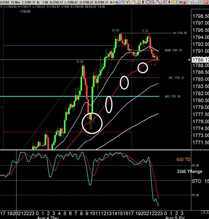This screenshot has width=209, height=219.
Task: Click the blue cursor pointer icon
Action: [x=190, y=2]
